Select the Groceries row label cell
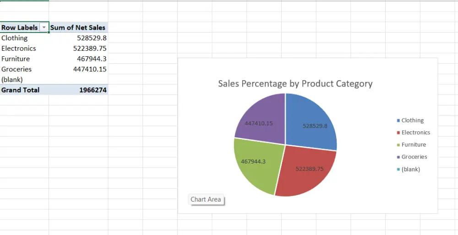This screenshot has height=235, width=458. 16,69
